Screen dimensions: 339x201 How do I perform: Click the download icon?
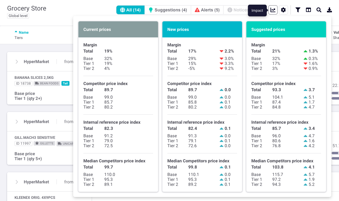[x=329, y=10]
